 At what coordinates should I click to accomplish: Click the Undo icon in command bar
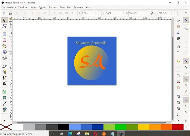click(x=178, y=61)
